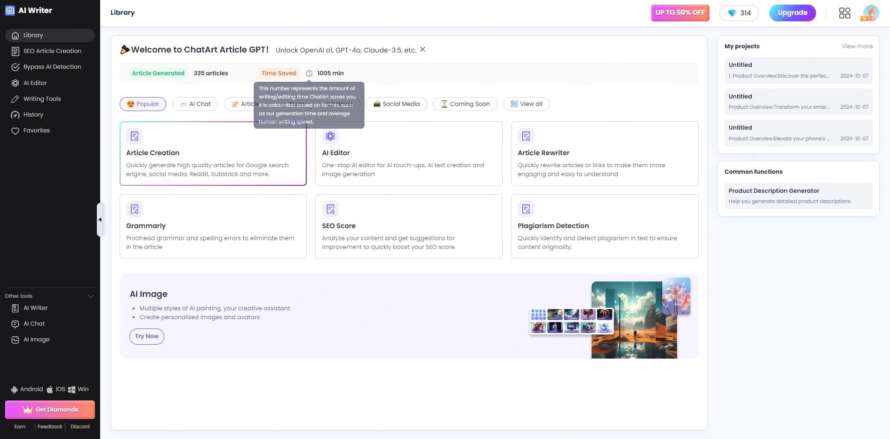Select the Popular category tab

tap(143, 104)
